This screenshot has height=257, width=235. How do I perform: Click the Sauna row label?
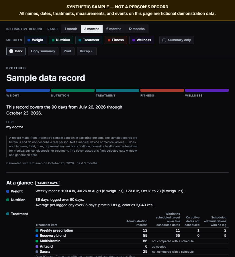coord(45,251)
